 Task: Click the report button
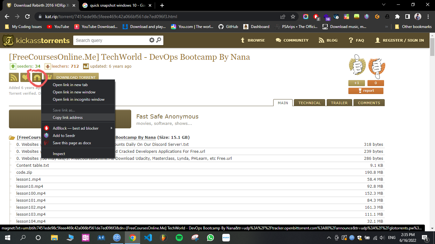point(366,91)
